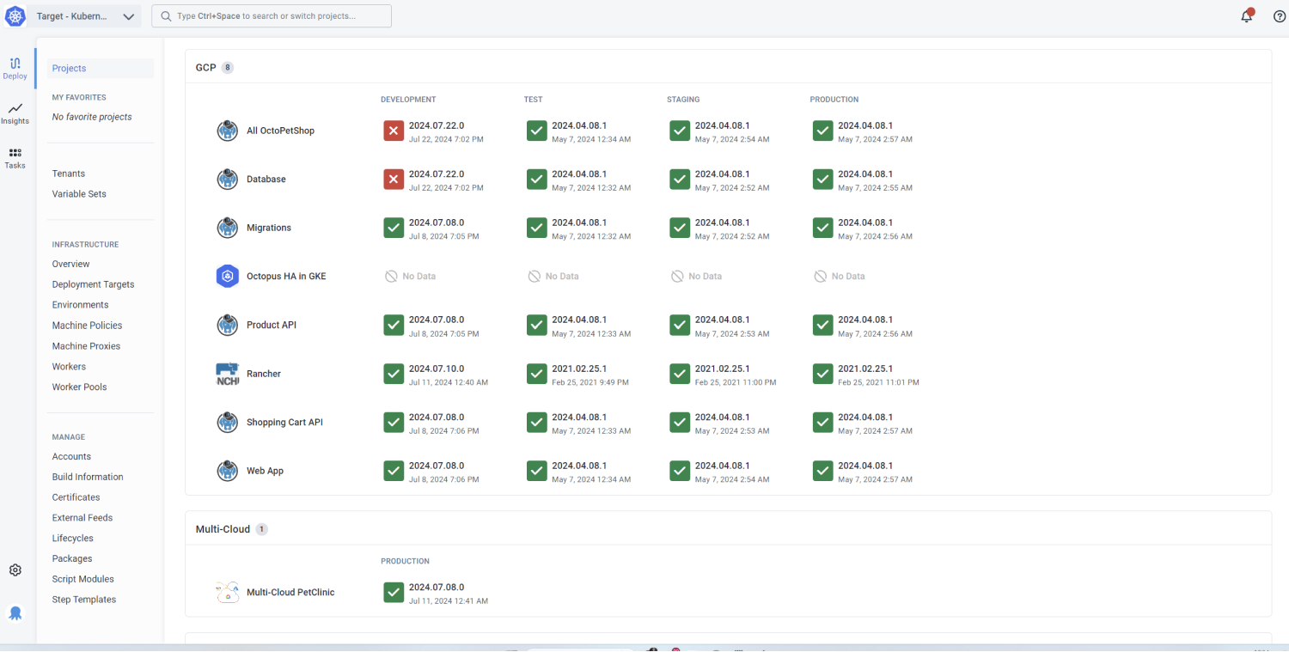Open the Target space switcher dropdown
1289x652 pixels.
tap(83, 15)
